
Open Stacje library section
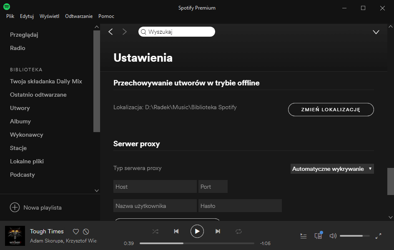tap(18, 148)
